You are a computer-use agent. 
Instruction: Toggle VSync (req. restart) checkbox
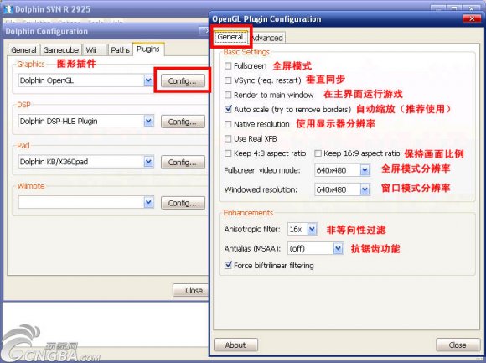coord(228,80)
